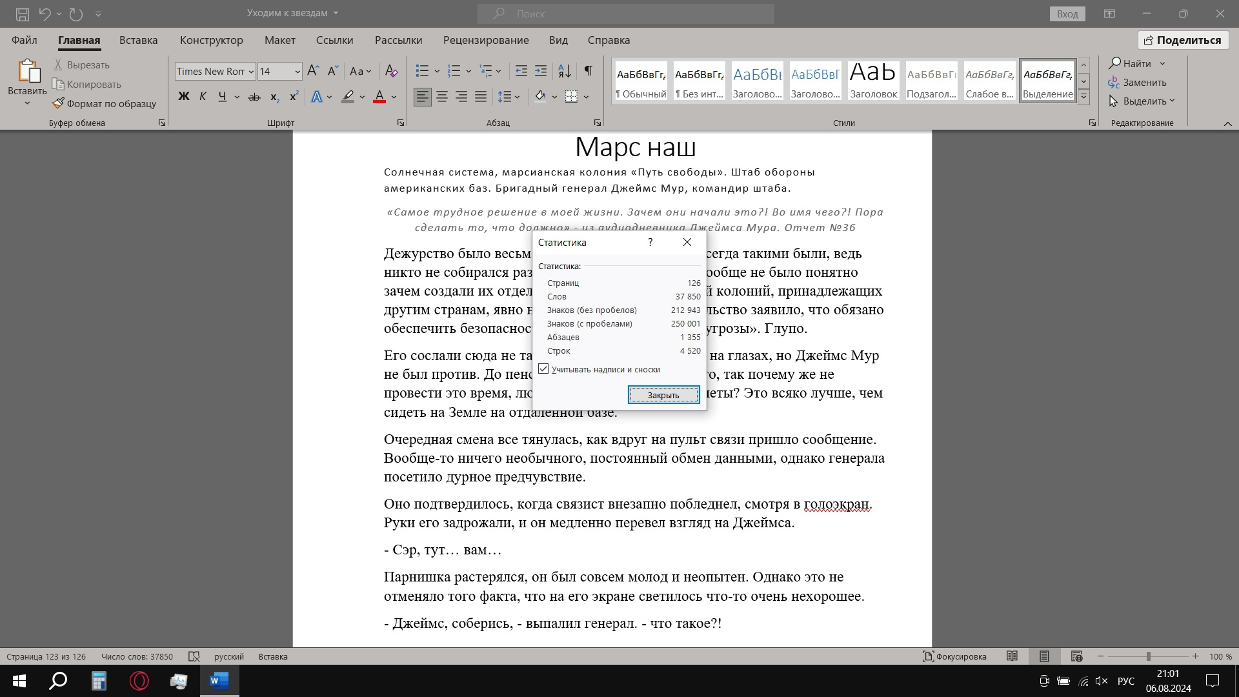1239x697 pixels.
Task: Toggle bold formatting (Ж)
Action: pyautogui.click(x=183, y=97)
